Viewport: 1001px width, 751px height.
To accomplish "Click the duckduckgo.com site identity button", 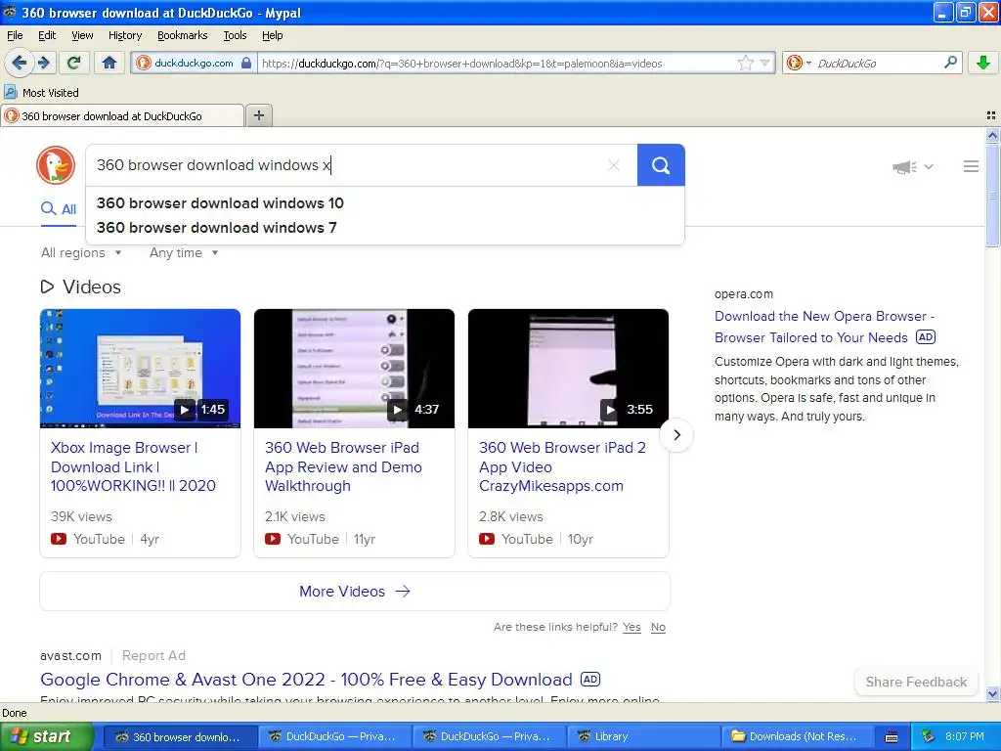I will (x=194, y=63).
